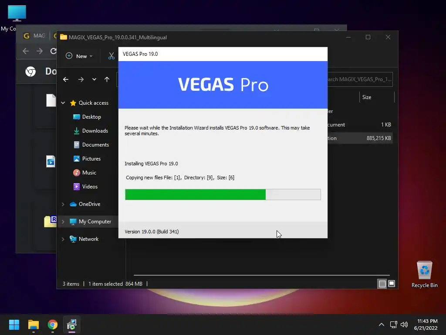
Task: Open the network tray icon
Action: [394, 325]
